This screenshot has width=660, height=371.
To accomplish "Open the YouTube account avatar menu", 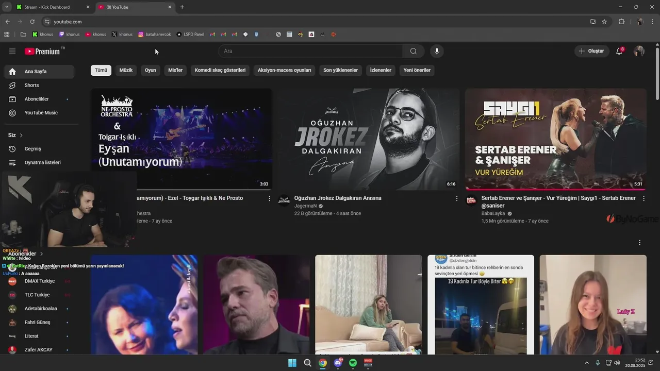I will [639, 51].
